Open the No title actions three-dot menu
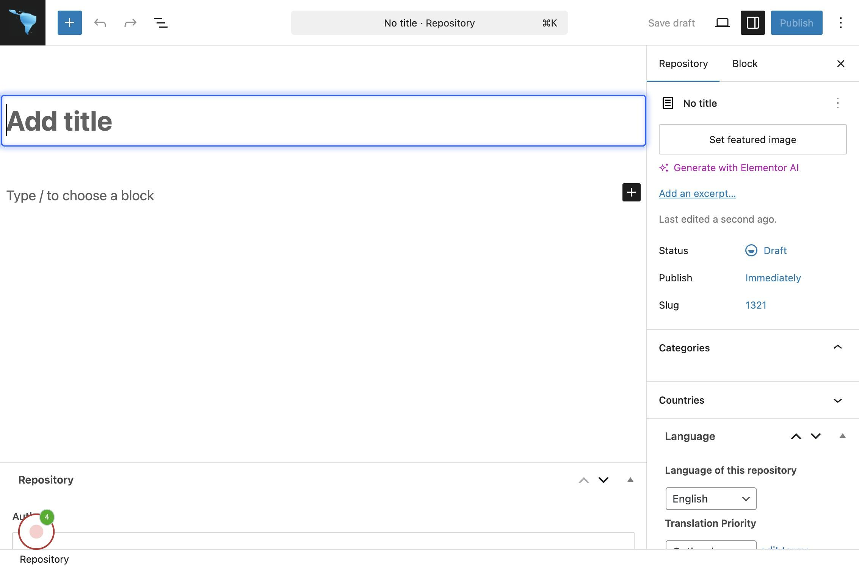859x568 pixels. point(837,103)
